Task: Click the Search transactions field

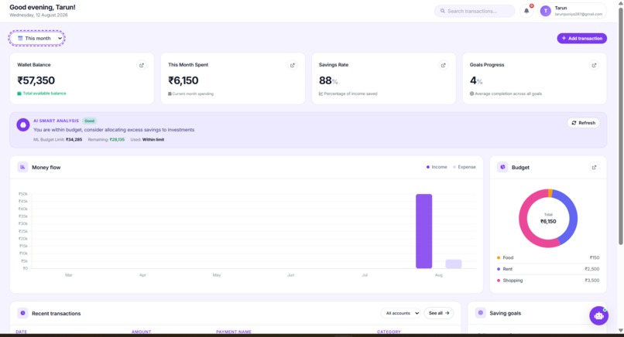Action: [x=475, y=11]
